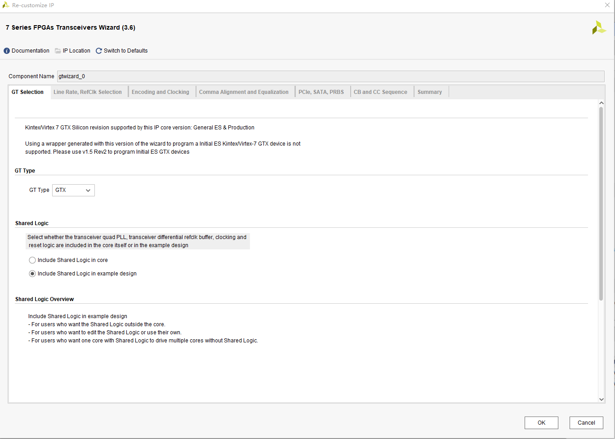Viewport: 615px width, 439px height.
Task: Switch to the GT Selection tab
Action: (28, 92)
